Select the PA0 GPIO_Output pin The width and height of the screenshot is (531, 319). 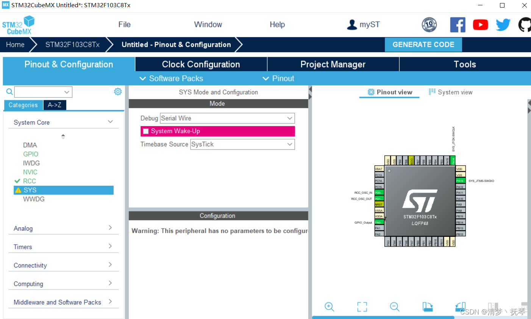[380, 222]
